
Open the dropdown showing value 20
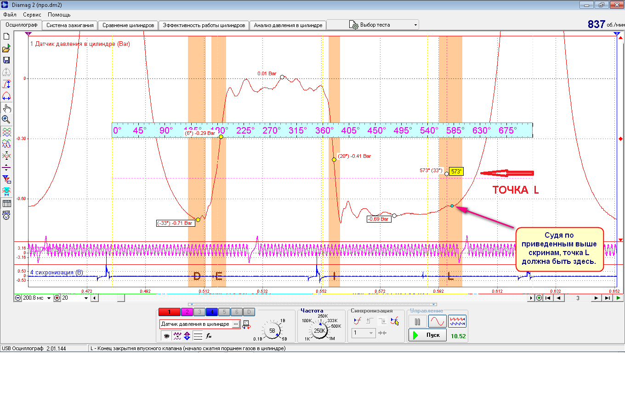coord(86,298)
